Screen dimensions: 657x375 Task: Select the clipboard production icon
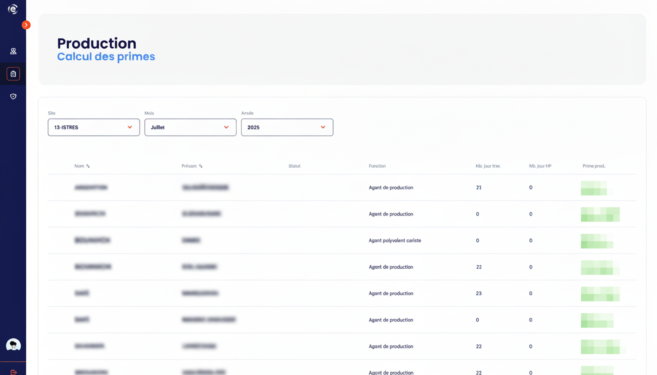pyautogui.click(x=13, y=74)
